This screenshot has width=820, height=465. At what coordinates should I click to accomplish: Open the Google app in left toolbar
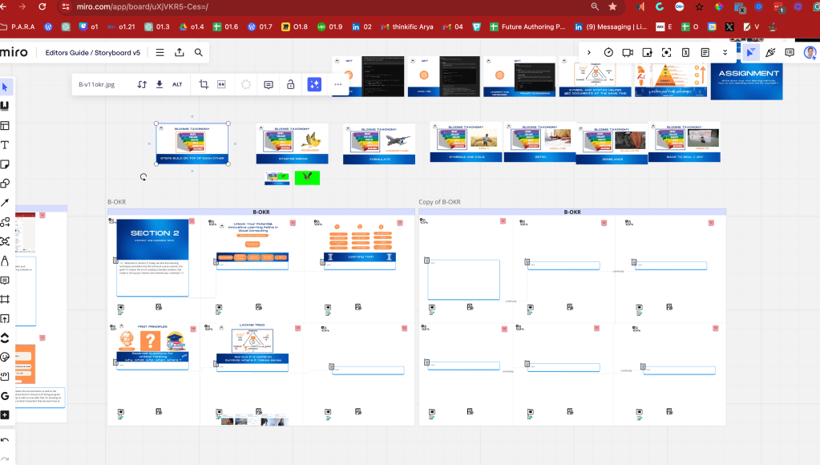(x=5, y=395)
